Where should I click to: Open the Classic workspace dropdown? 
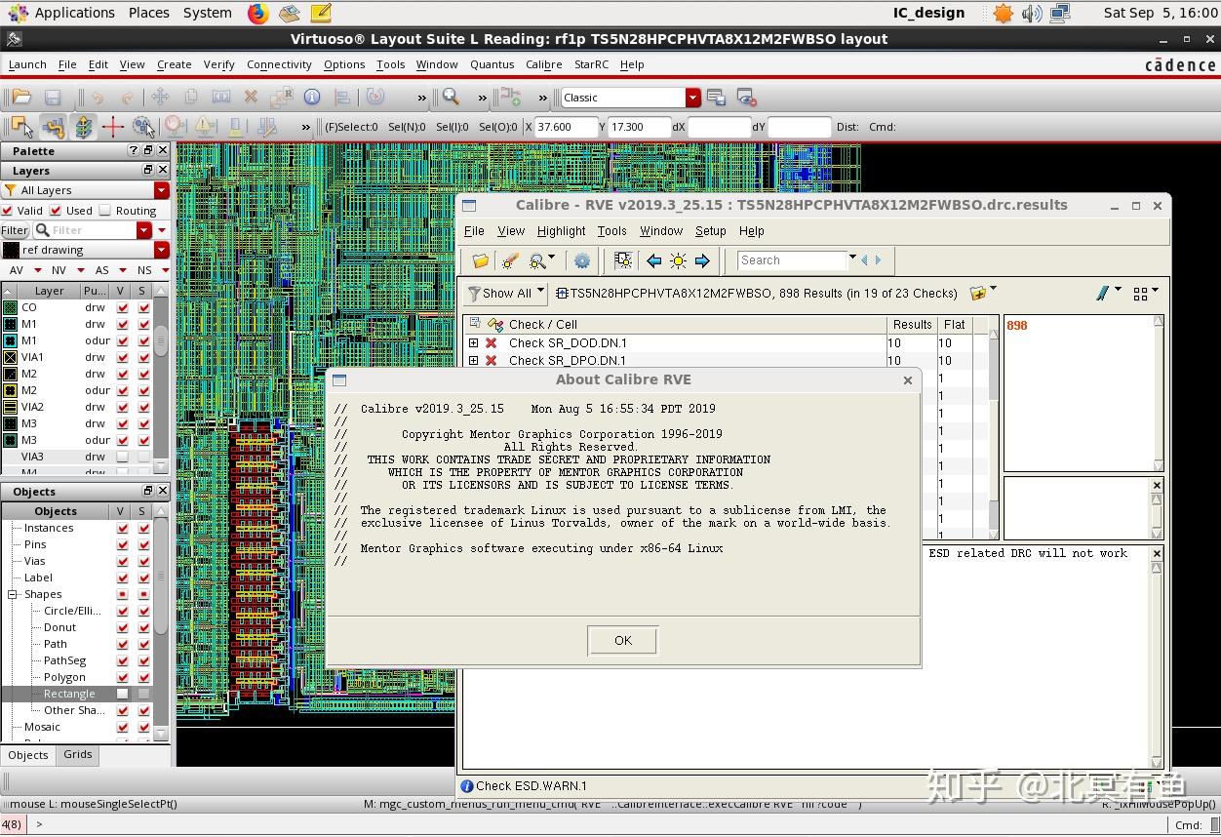coord(692,98)
